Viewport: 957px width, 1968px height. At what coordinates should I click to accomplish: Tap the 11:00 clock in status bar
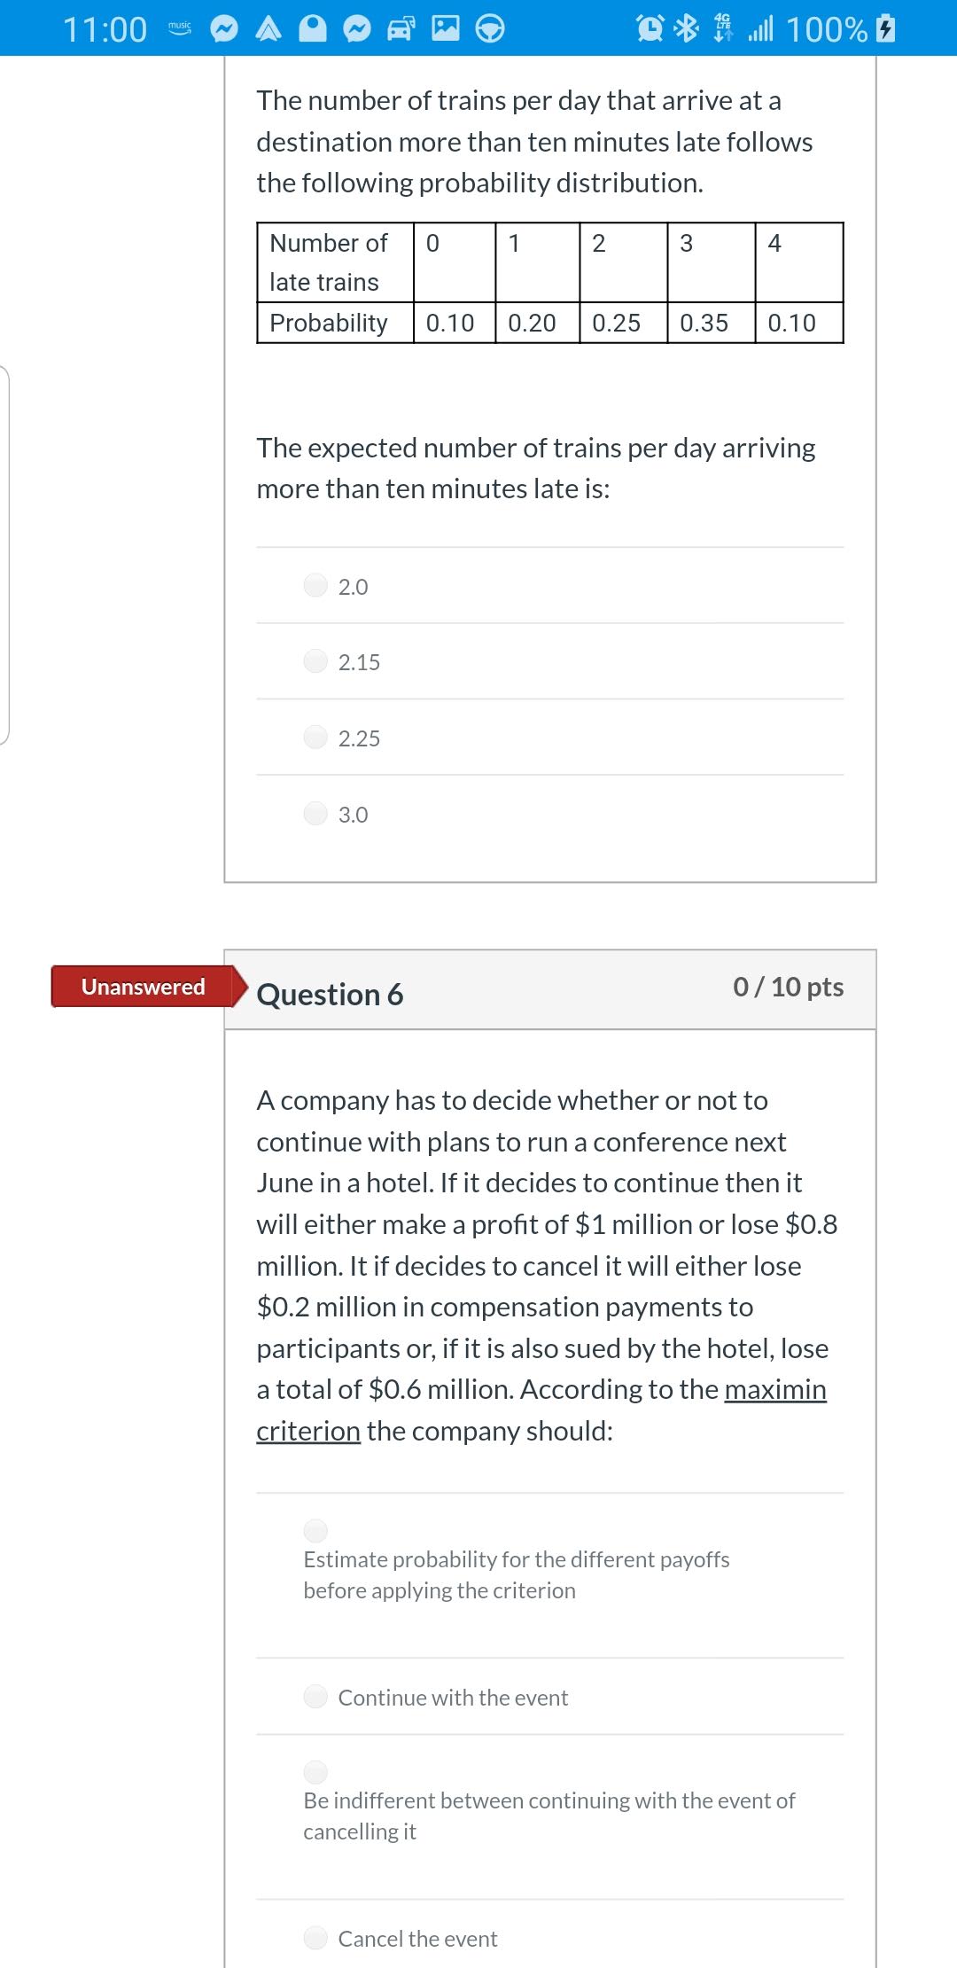point(106,29)
